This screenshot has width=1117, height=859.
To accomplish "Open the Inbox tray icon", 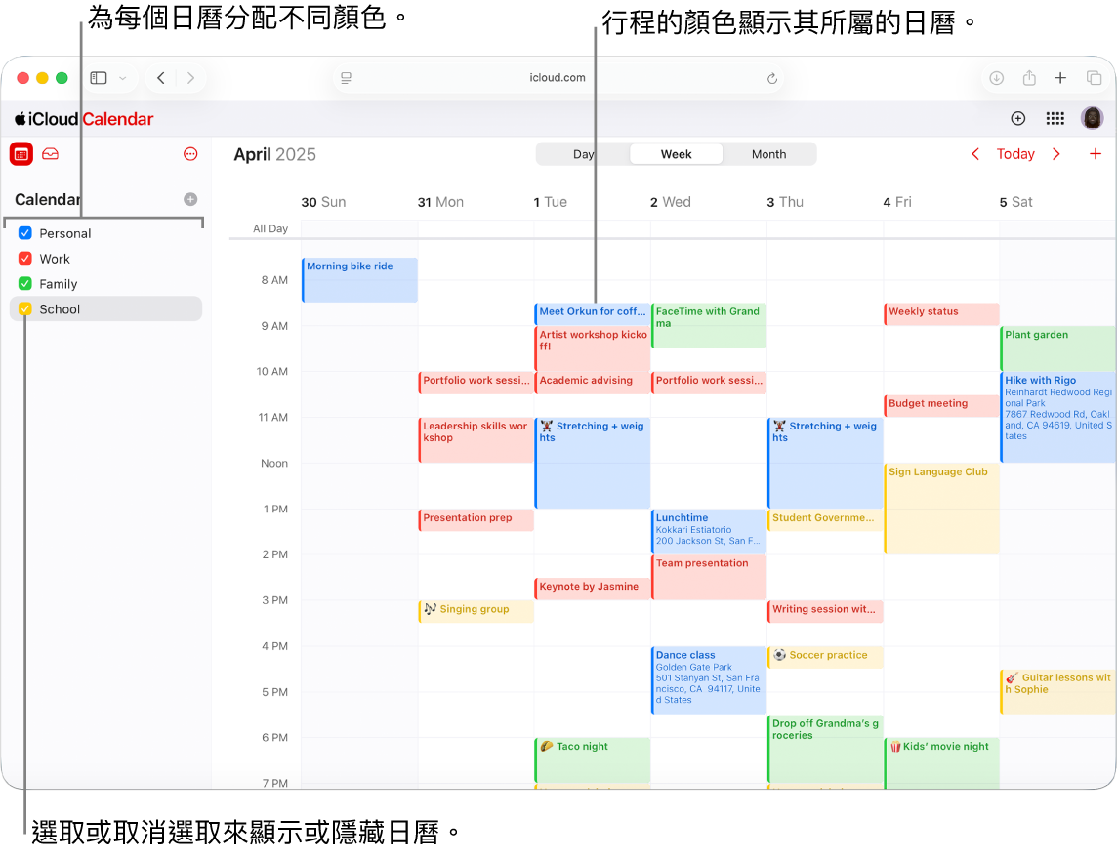I will pos(50,153).
